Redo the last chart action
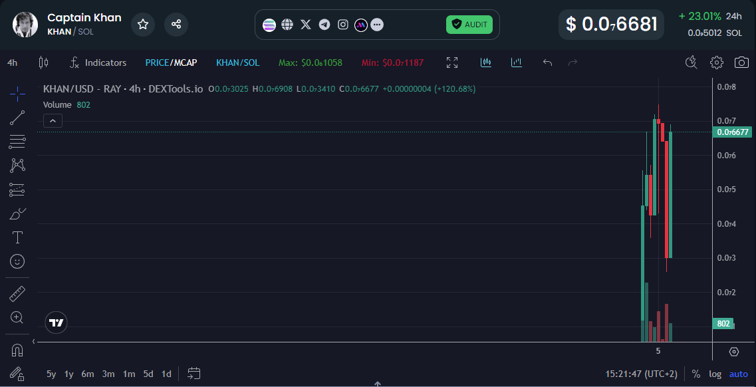This screenshot has width=756, height=387. 572,63
